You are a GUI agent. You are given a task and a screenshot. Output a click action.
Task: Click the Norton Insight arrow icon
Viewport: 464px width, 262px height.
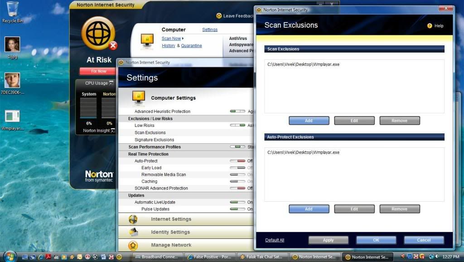[113, 131]
